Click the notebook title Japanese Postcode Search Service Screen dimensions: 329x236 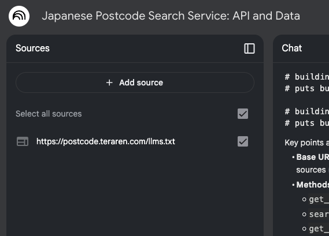(171, 16)
